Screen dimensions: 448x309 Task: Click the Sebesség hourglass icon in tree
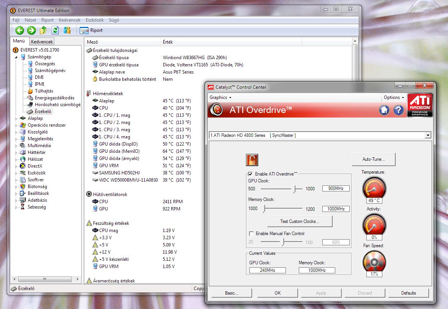point(23,207)
